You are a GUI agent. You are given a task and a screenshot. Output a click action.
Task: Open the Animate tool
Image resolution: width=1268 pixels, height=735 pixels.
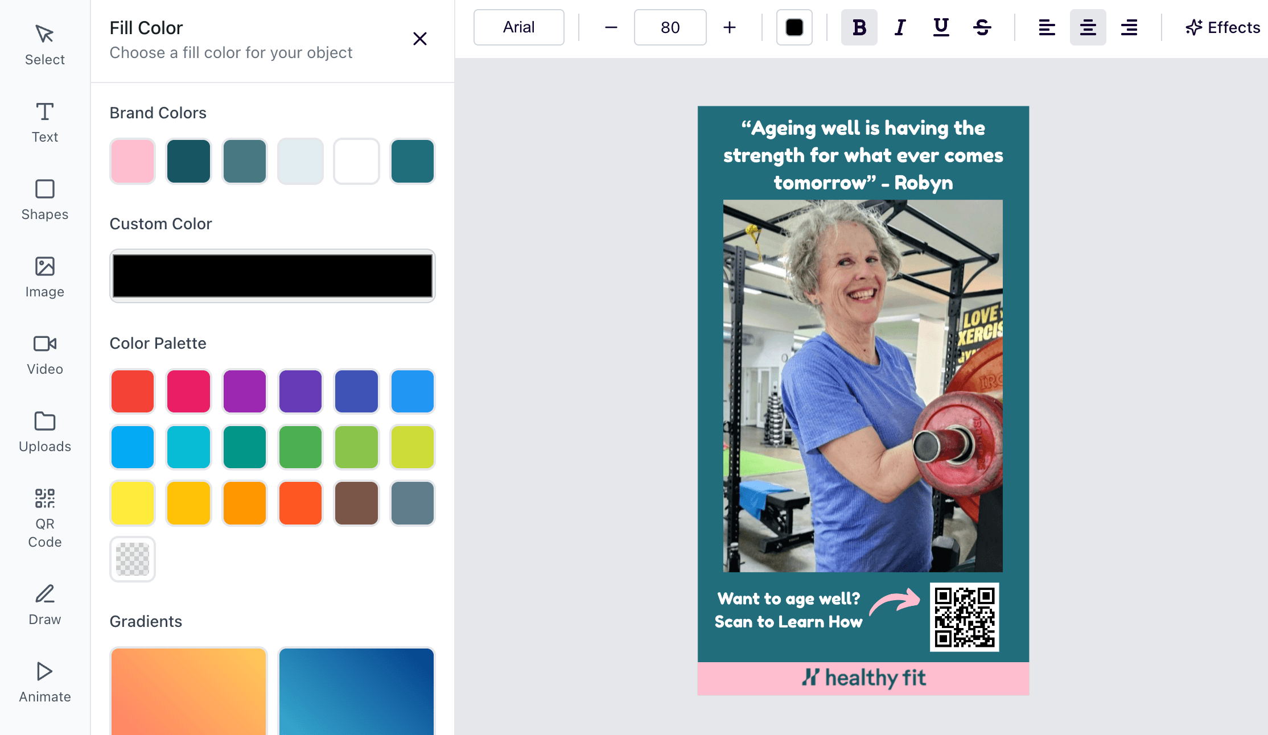44,682
